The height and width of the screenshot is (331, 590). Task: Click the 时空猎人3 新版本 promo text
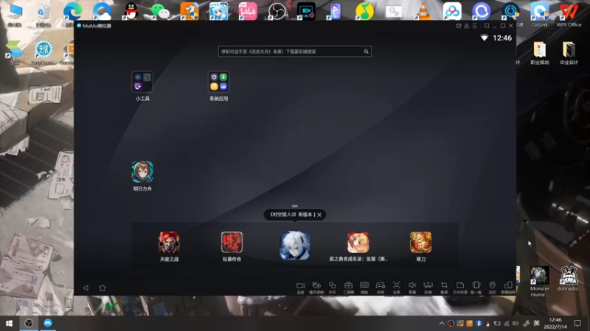291,215
